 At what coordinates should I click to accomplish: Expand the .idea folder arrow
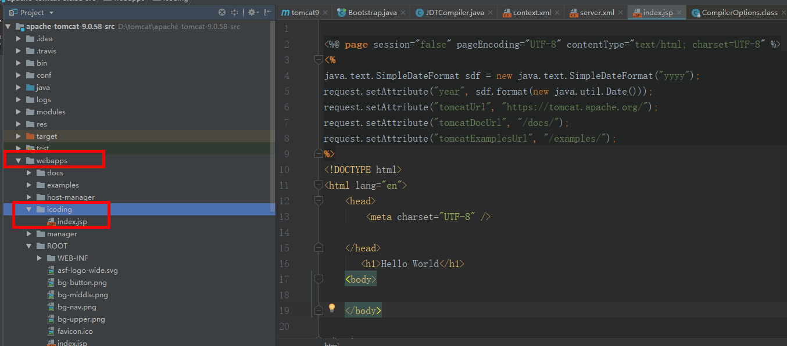pos(18,39)
